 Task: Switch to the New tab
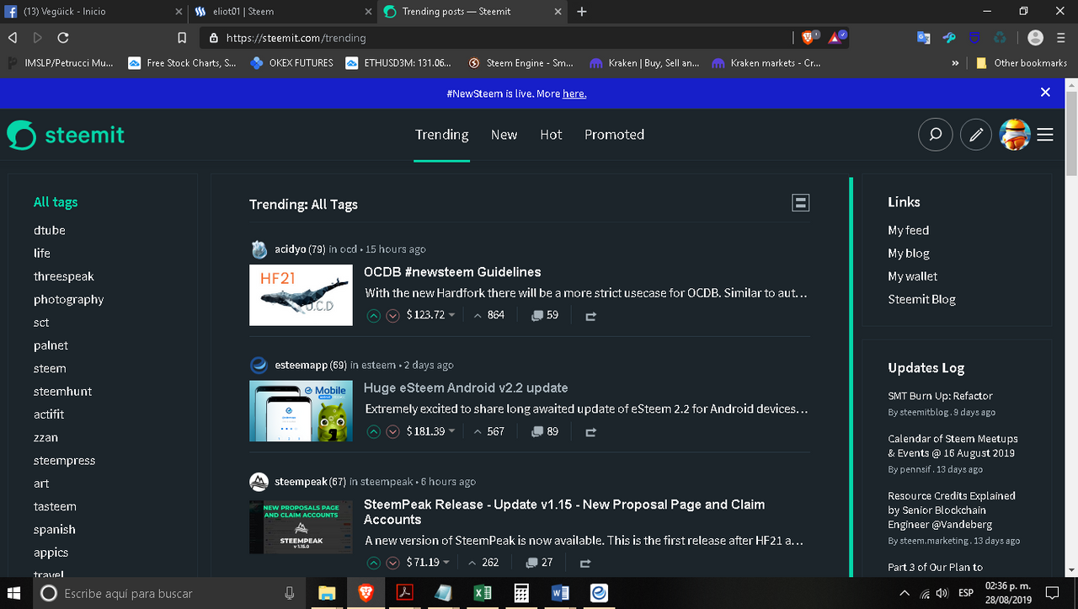point(504,135)
